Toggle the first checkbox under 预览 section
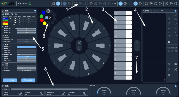This screenshot has width=179, height=97. coord(3,38)
